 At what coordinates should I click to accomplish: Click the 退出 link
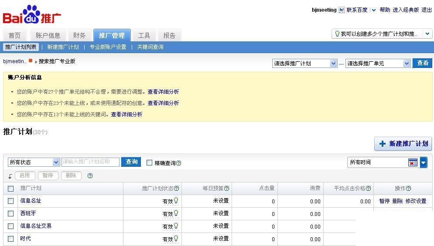[427, 10]
